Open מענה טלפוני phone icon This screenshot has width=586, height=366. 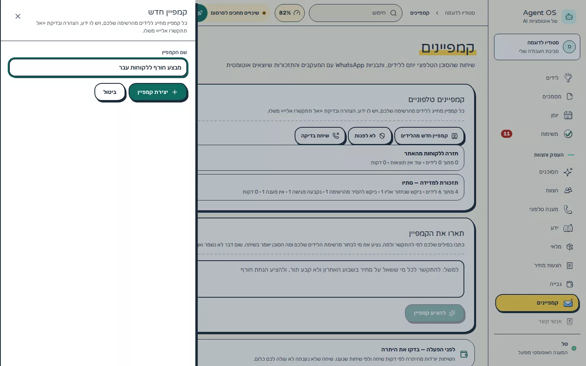pyautogui.click(x=568, y=209)
